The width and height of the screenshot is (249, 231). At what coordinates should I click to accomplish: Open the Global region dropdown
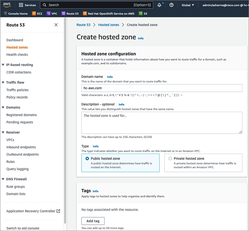click(188, 5)
